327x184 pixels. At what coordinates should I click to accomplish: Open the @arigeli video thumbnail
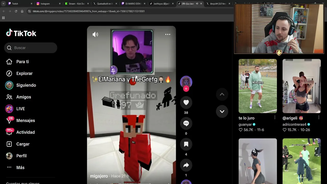pyautogui.click(x=301, y=86)
